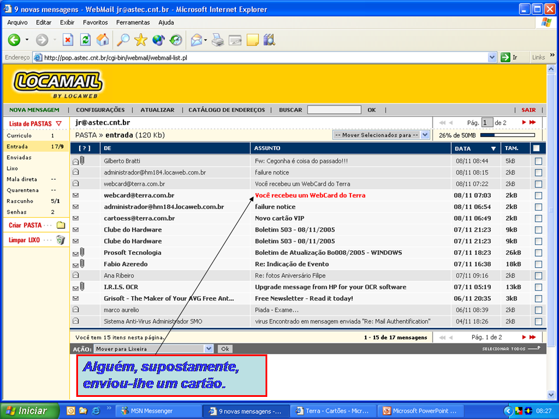Click the next page red arrow at bottom

click(x=524, y=337)
